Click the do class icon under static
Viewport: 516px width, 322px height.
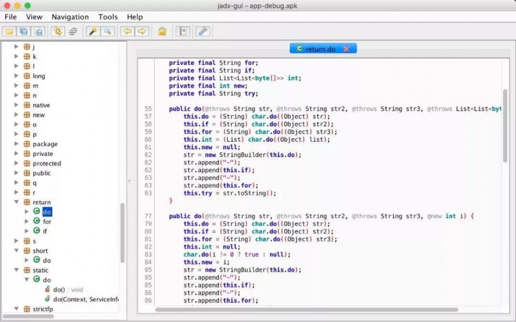[x=37, y=279]
